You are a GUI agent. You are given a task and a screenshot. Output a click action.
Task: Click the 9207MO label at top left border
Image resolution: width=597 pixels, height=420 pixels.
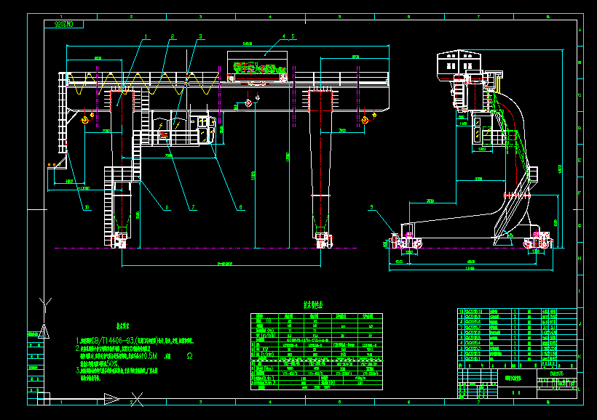(62, 24)
